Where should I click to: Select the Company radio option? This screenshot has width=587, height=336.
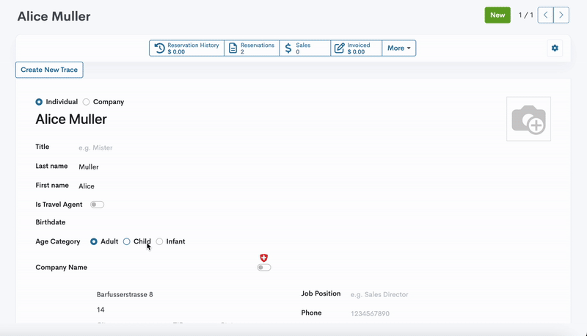click(87, 102)
